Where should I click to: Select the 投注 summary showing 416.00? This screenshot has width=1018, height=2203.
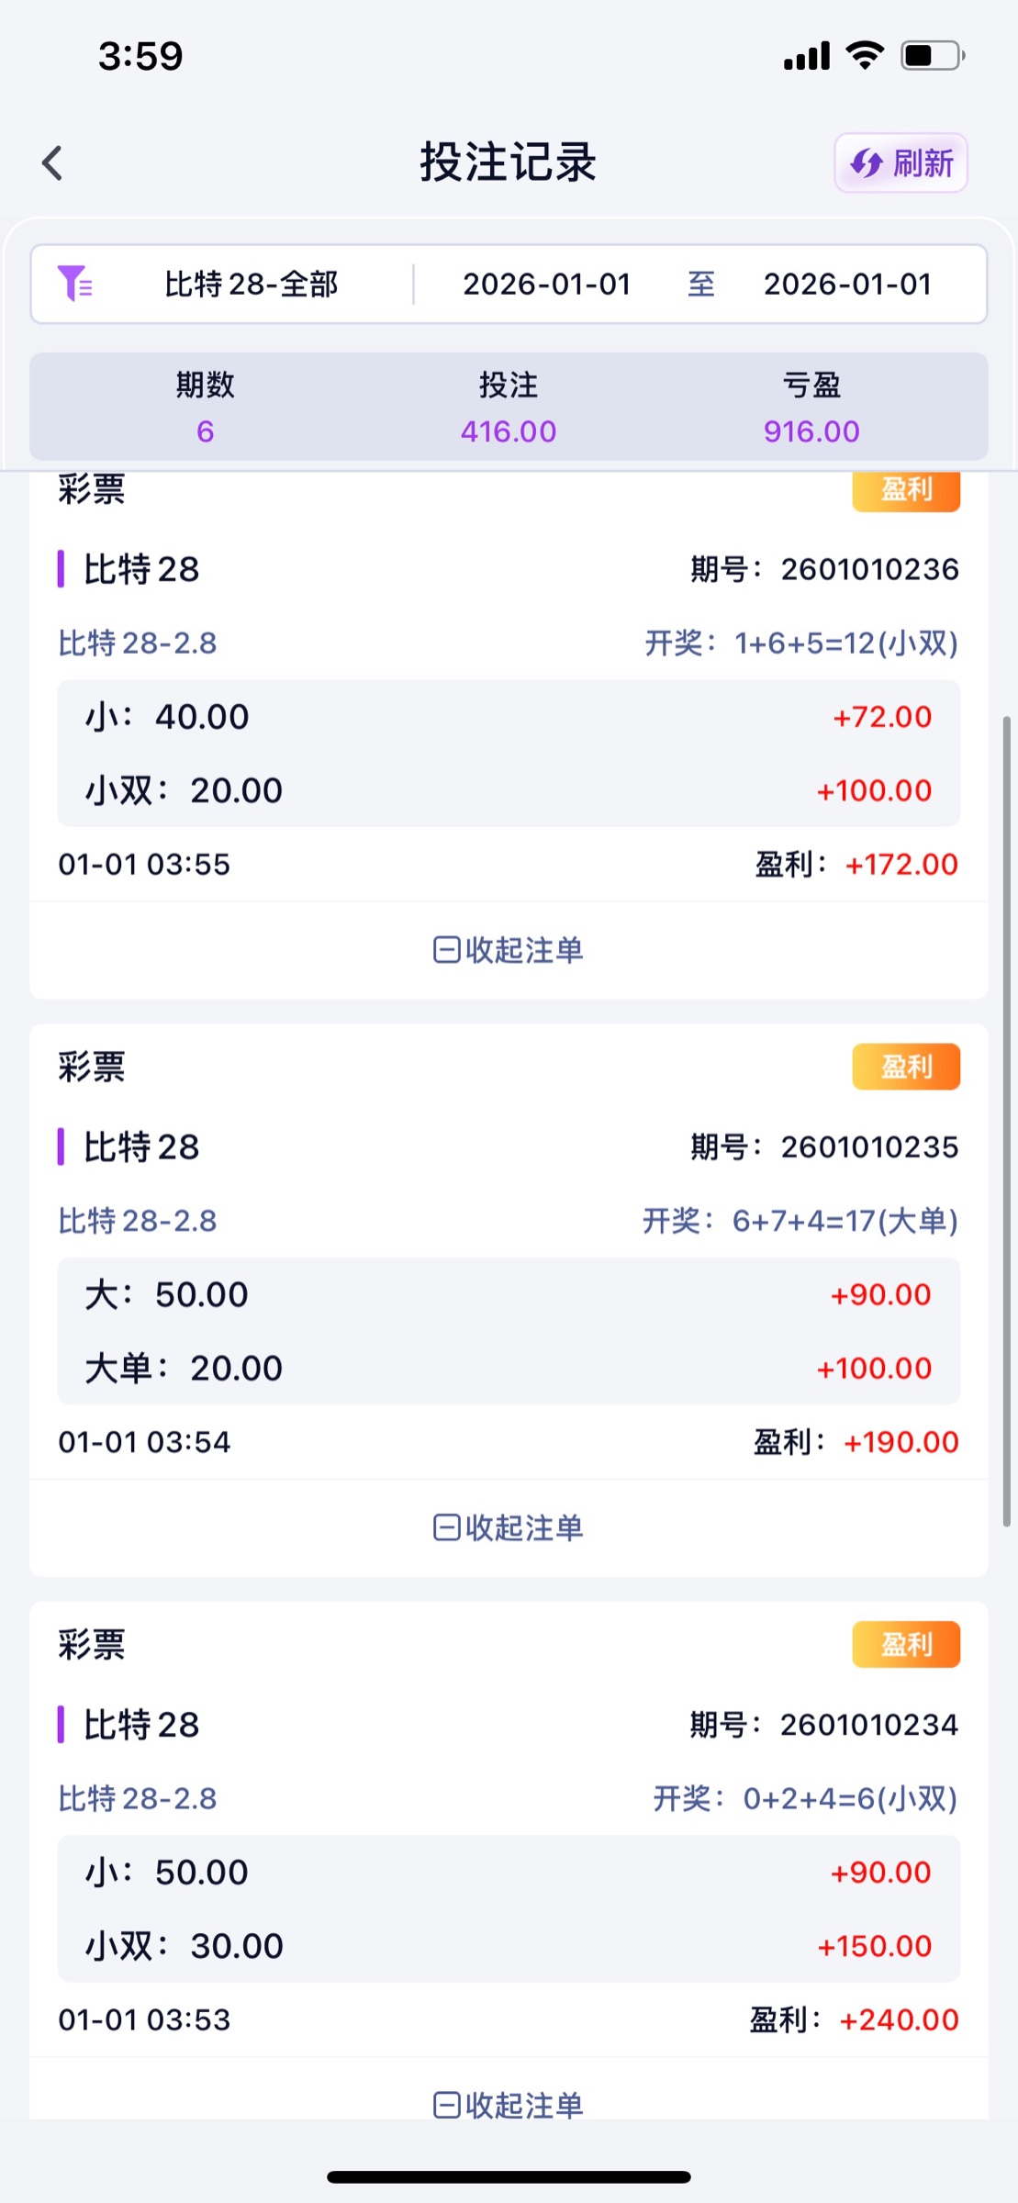509,408
